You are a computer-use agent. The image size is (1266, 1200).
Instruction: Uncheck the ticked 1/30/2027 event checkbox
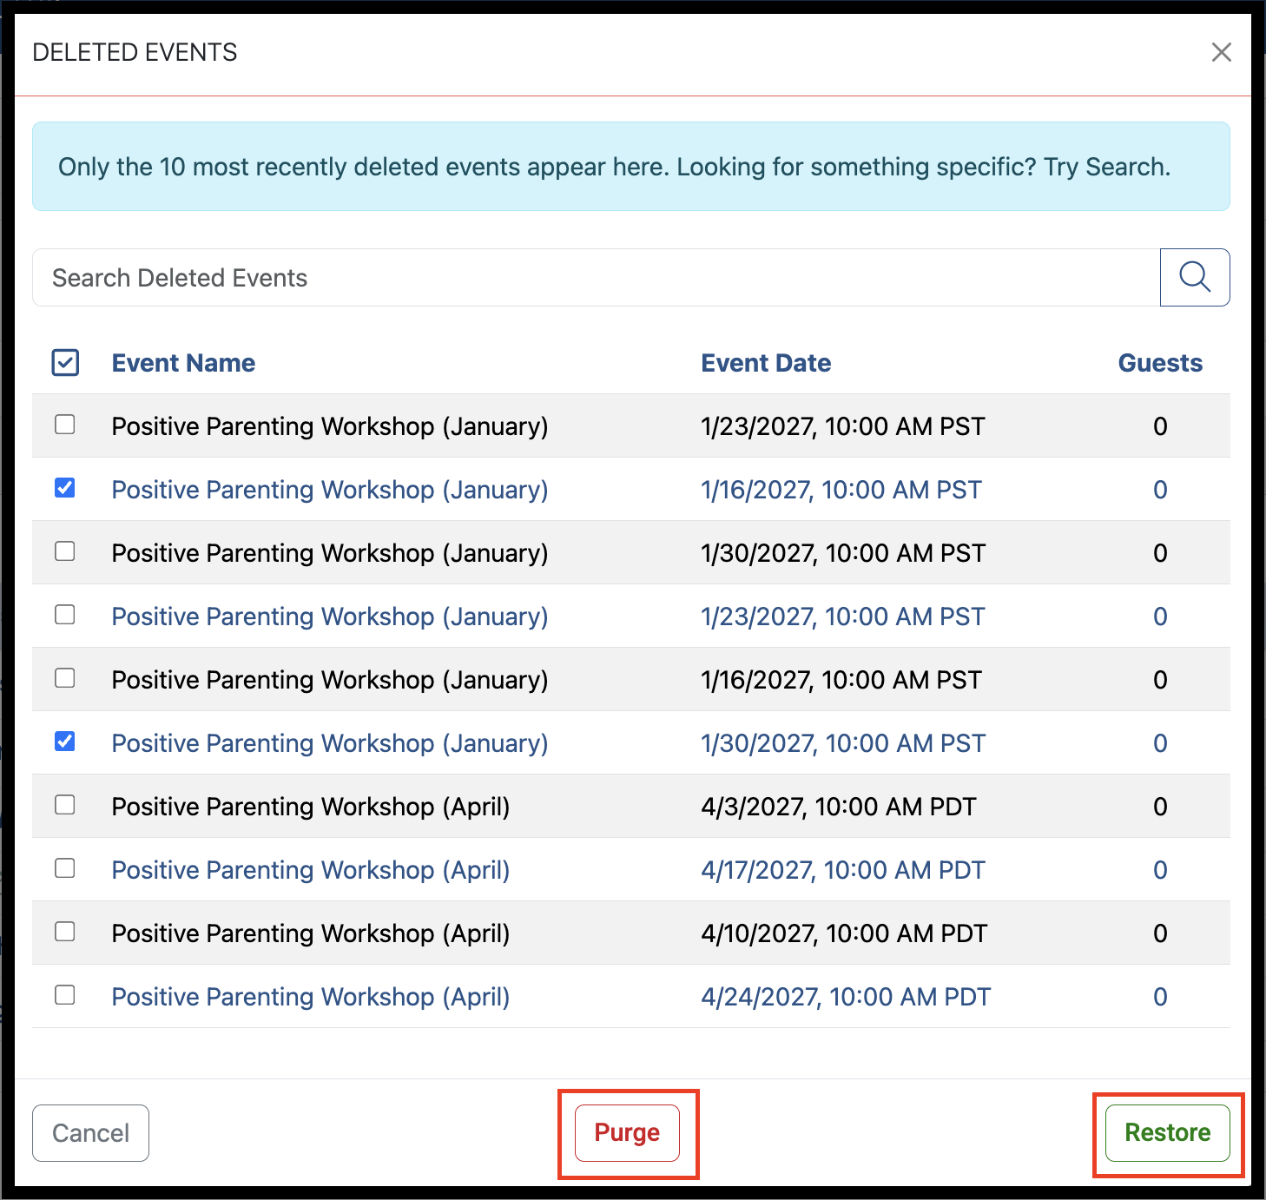click(65, 742)
